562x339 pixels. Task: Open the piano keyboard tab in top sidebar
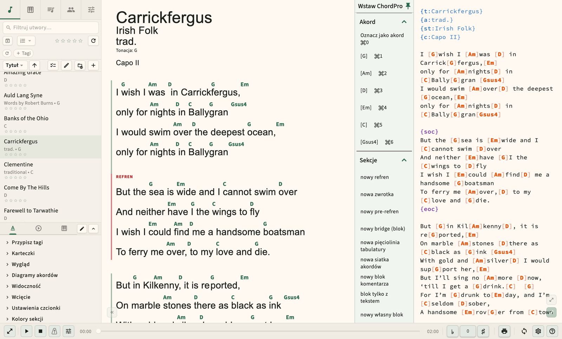31,9
